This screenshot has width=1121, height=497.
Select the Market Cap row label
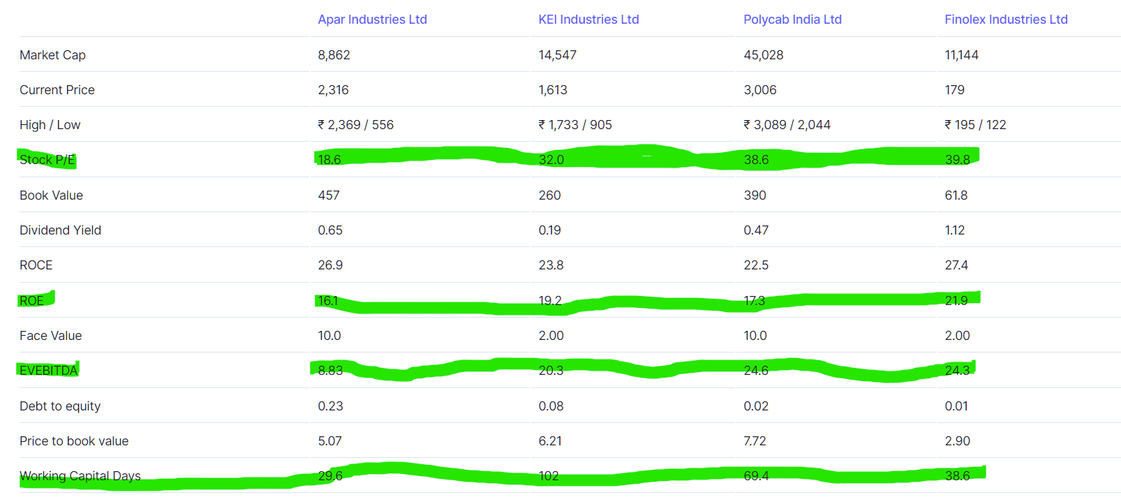[x=52, y=55]
